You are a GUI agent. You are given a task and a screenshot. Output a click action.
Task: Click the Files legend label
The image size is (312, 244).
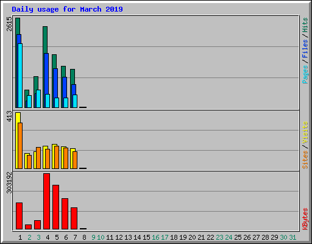(305, 49)
